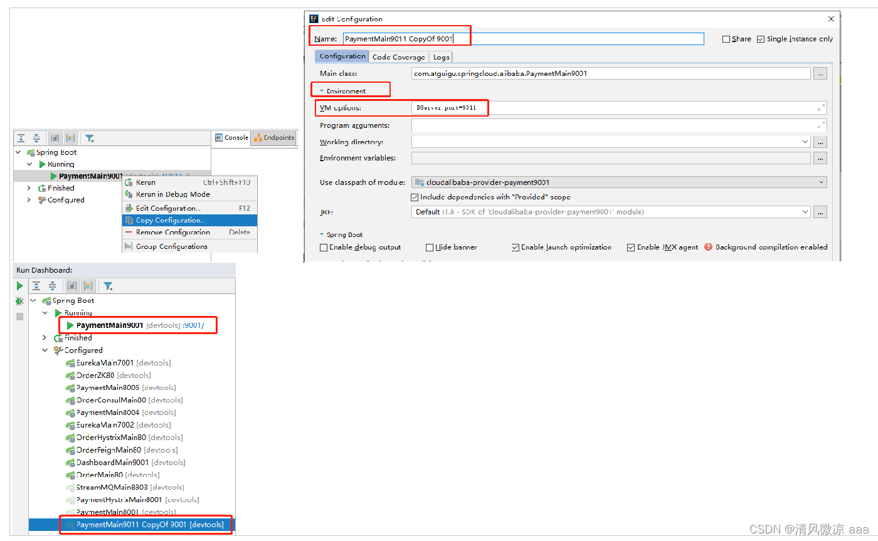878x541 pixels.
Task: Click the Debug bug icon in Run Dashboard
Action: (x=19, y=302)
